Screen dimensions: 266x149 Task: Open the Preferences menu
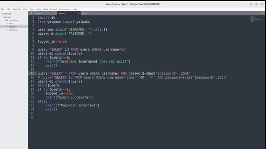[x=65, y=9]
